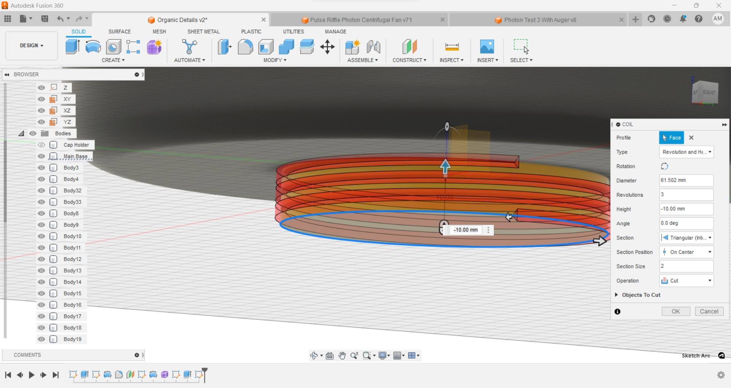Select the Combine tool
This screenshot has width=731, height=388.
(286, 47)
